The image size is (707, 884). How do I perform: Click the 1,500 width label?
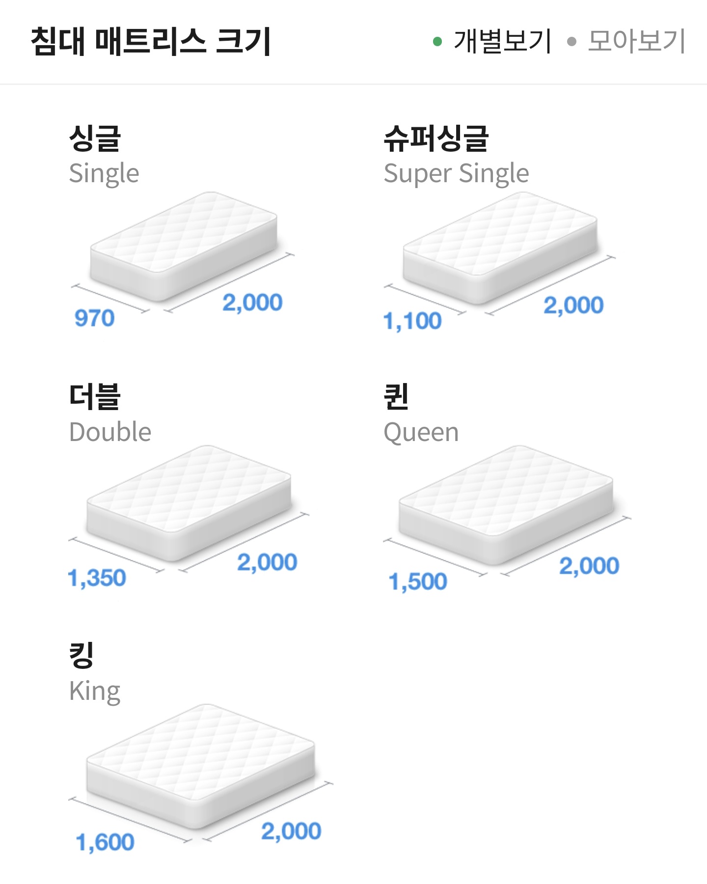point(418,581)
